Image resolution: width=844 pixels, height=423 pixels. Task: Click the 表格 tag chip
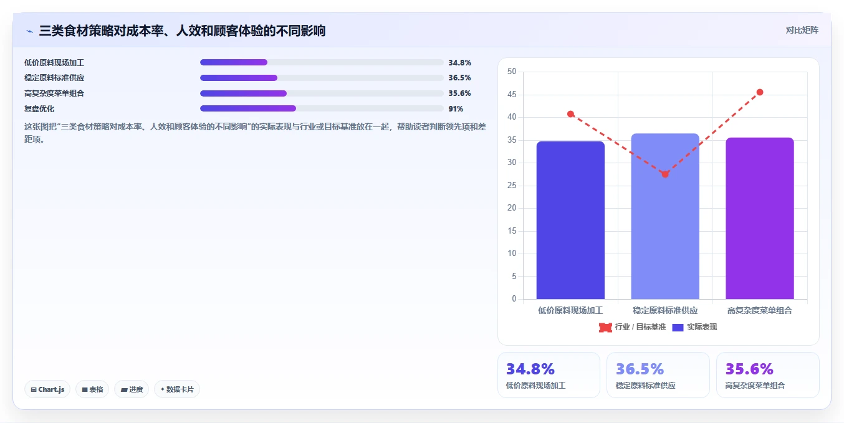[92, 389]
